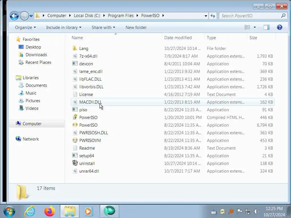This screenshot has height=218, width=291.
Task: Select the PWRISOSH.DLL file icon
Action: click(75, 133)
